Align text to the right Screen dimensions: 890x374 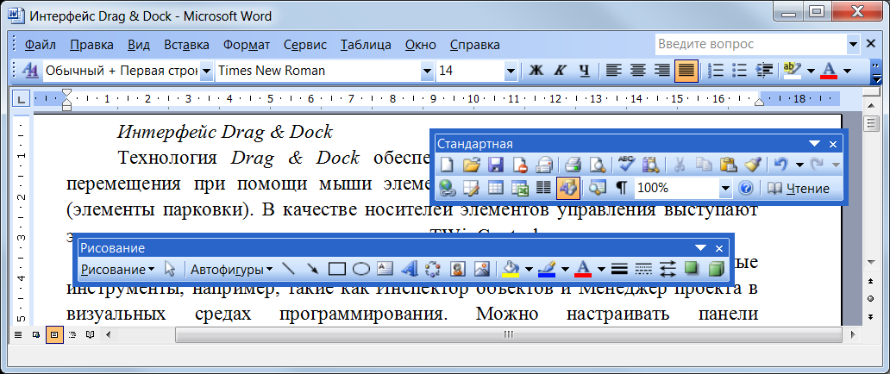(x=661, y=71)
